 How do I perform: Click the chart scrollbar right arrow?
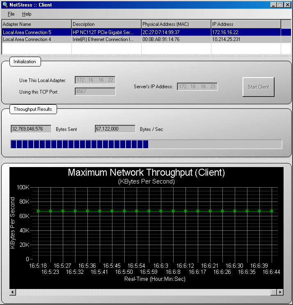280,292
